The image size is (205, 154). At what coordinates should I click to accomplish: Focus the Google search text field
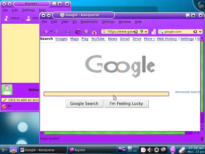106,94
